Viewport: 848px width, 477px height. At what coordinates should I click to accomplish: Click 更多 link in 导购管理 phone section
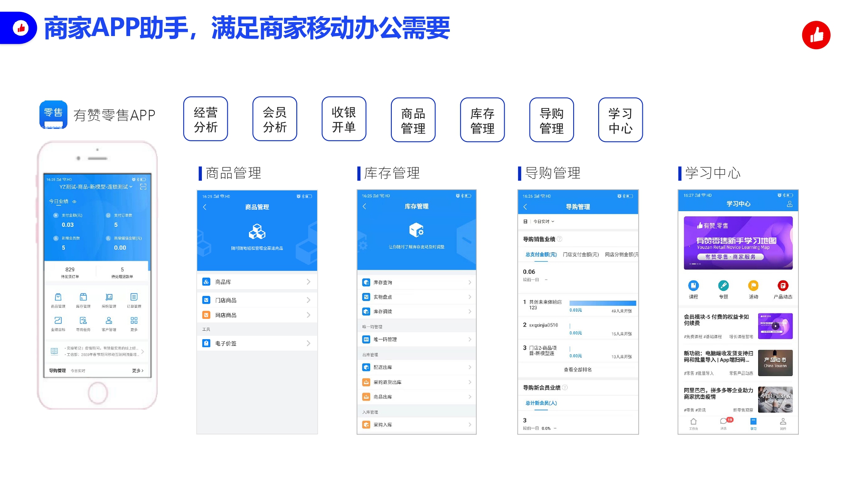138,371
